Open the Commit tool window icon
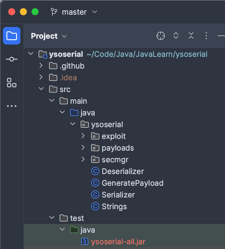225x249 pixels. (12, 59)
